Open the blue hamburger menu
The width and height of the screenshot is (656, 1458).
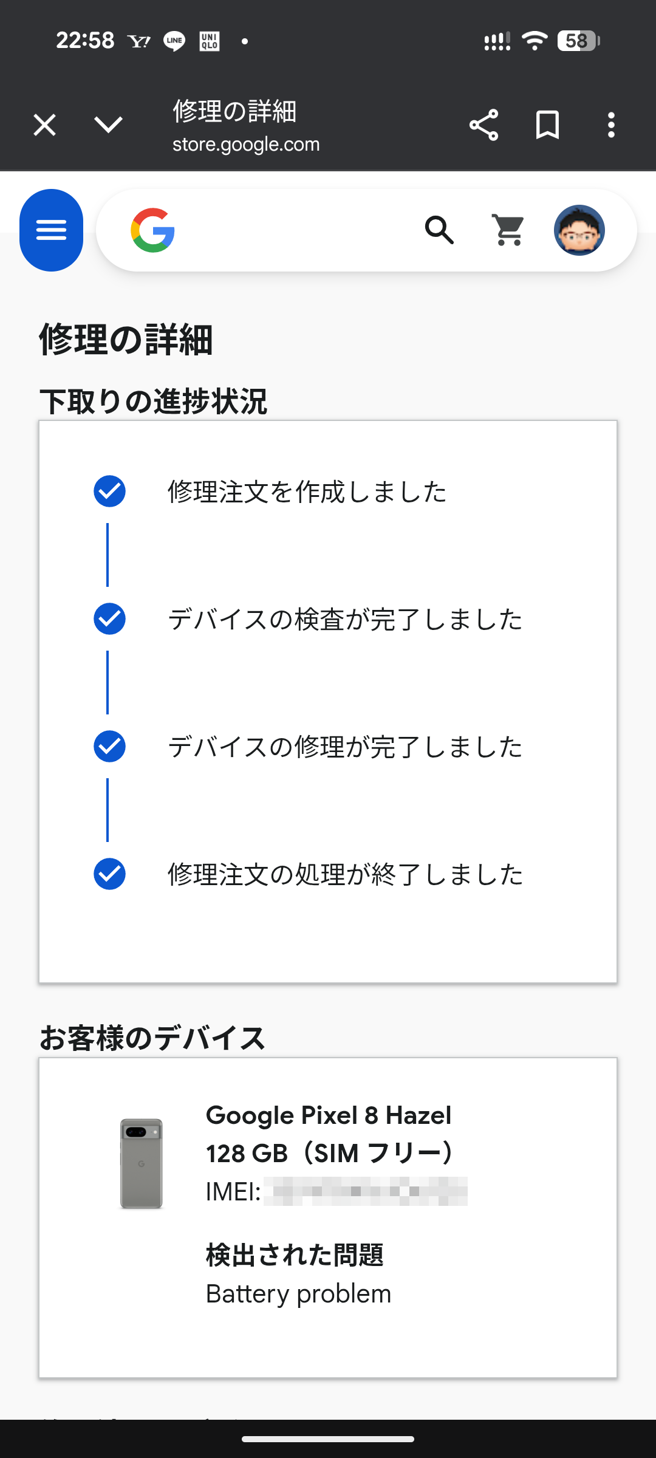point(51,230)
